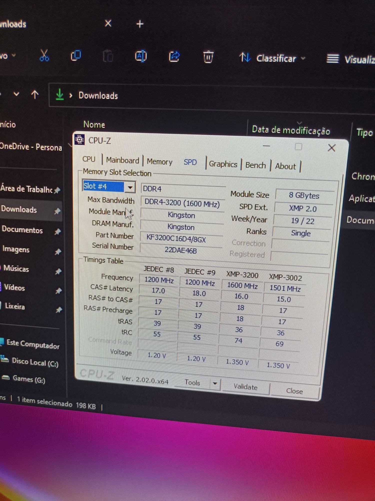The image size is (375, 501).
Task: Click the pin icon beside Downloads
Action: click(57, 211)
